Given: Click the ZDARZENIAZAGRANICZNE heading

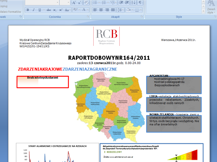Looking at the screenshot, I should pyautogui.click(x=90, y=69).
